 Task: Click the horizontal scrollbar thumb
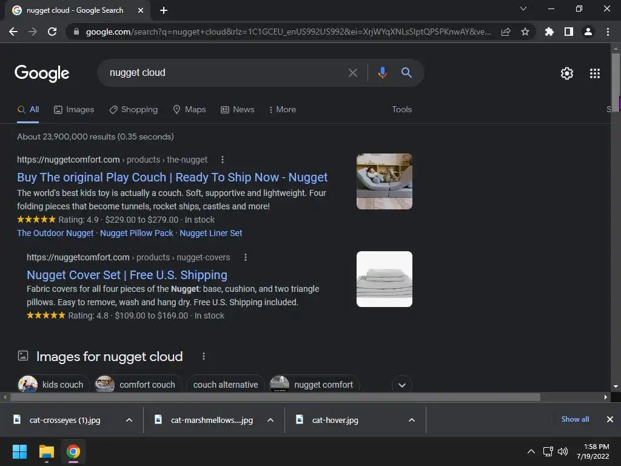pos(275,397)
